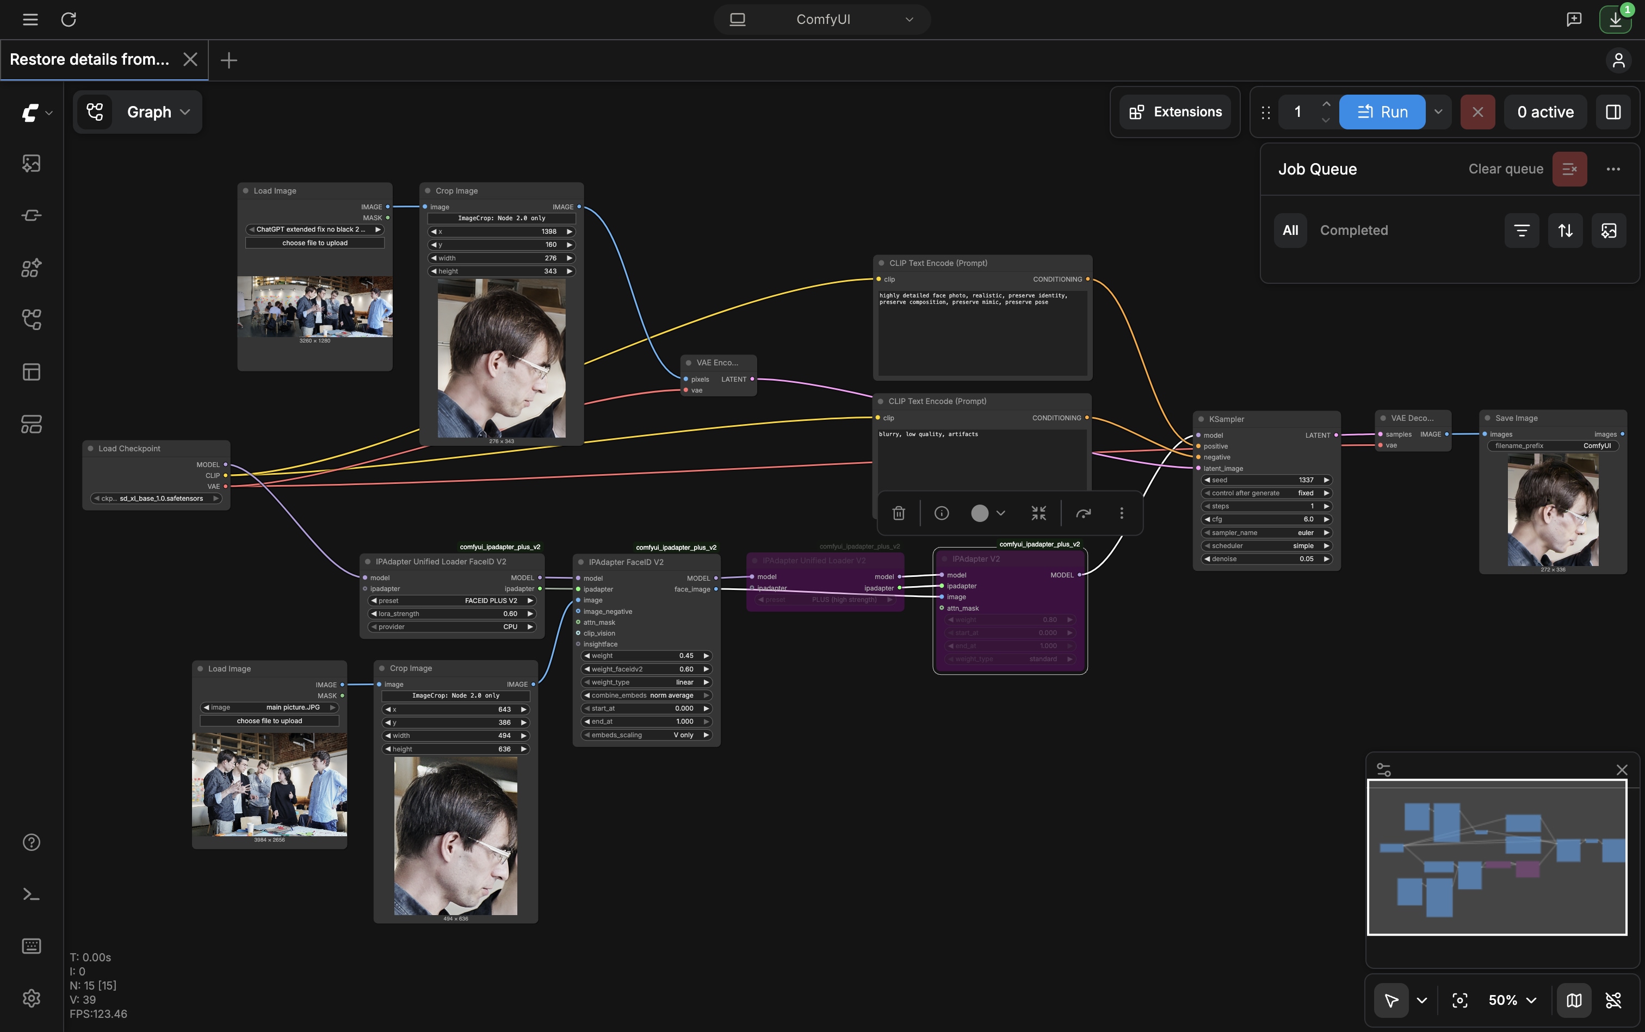Screen dimensions: 1645x1032
Task: Click choose file to upload under ChatGPT extended image
Action: [315, 244]
